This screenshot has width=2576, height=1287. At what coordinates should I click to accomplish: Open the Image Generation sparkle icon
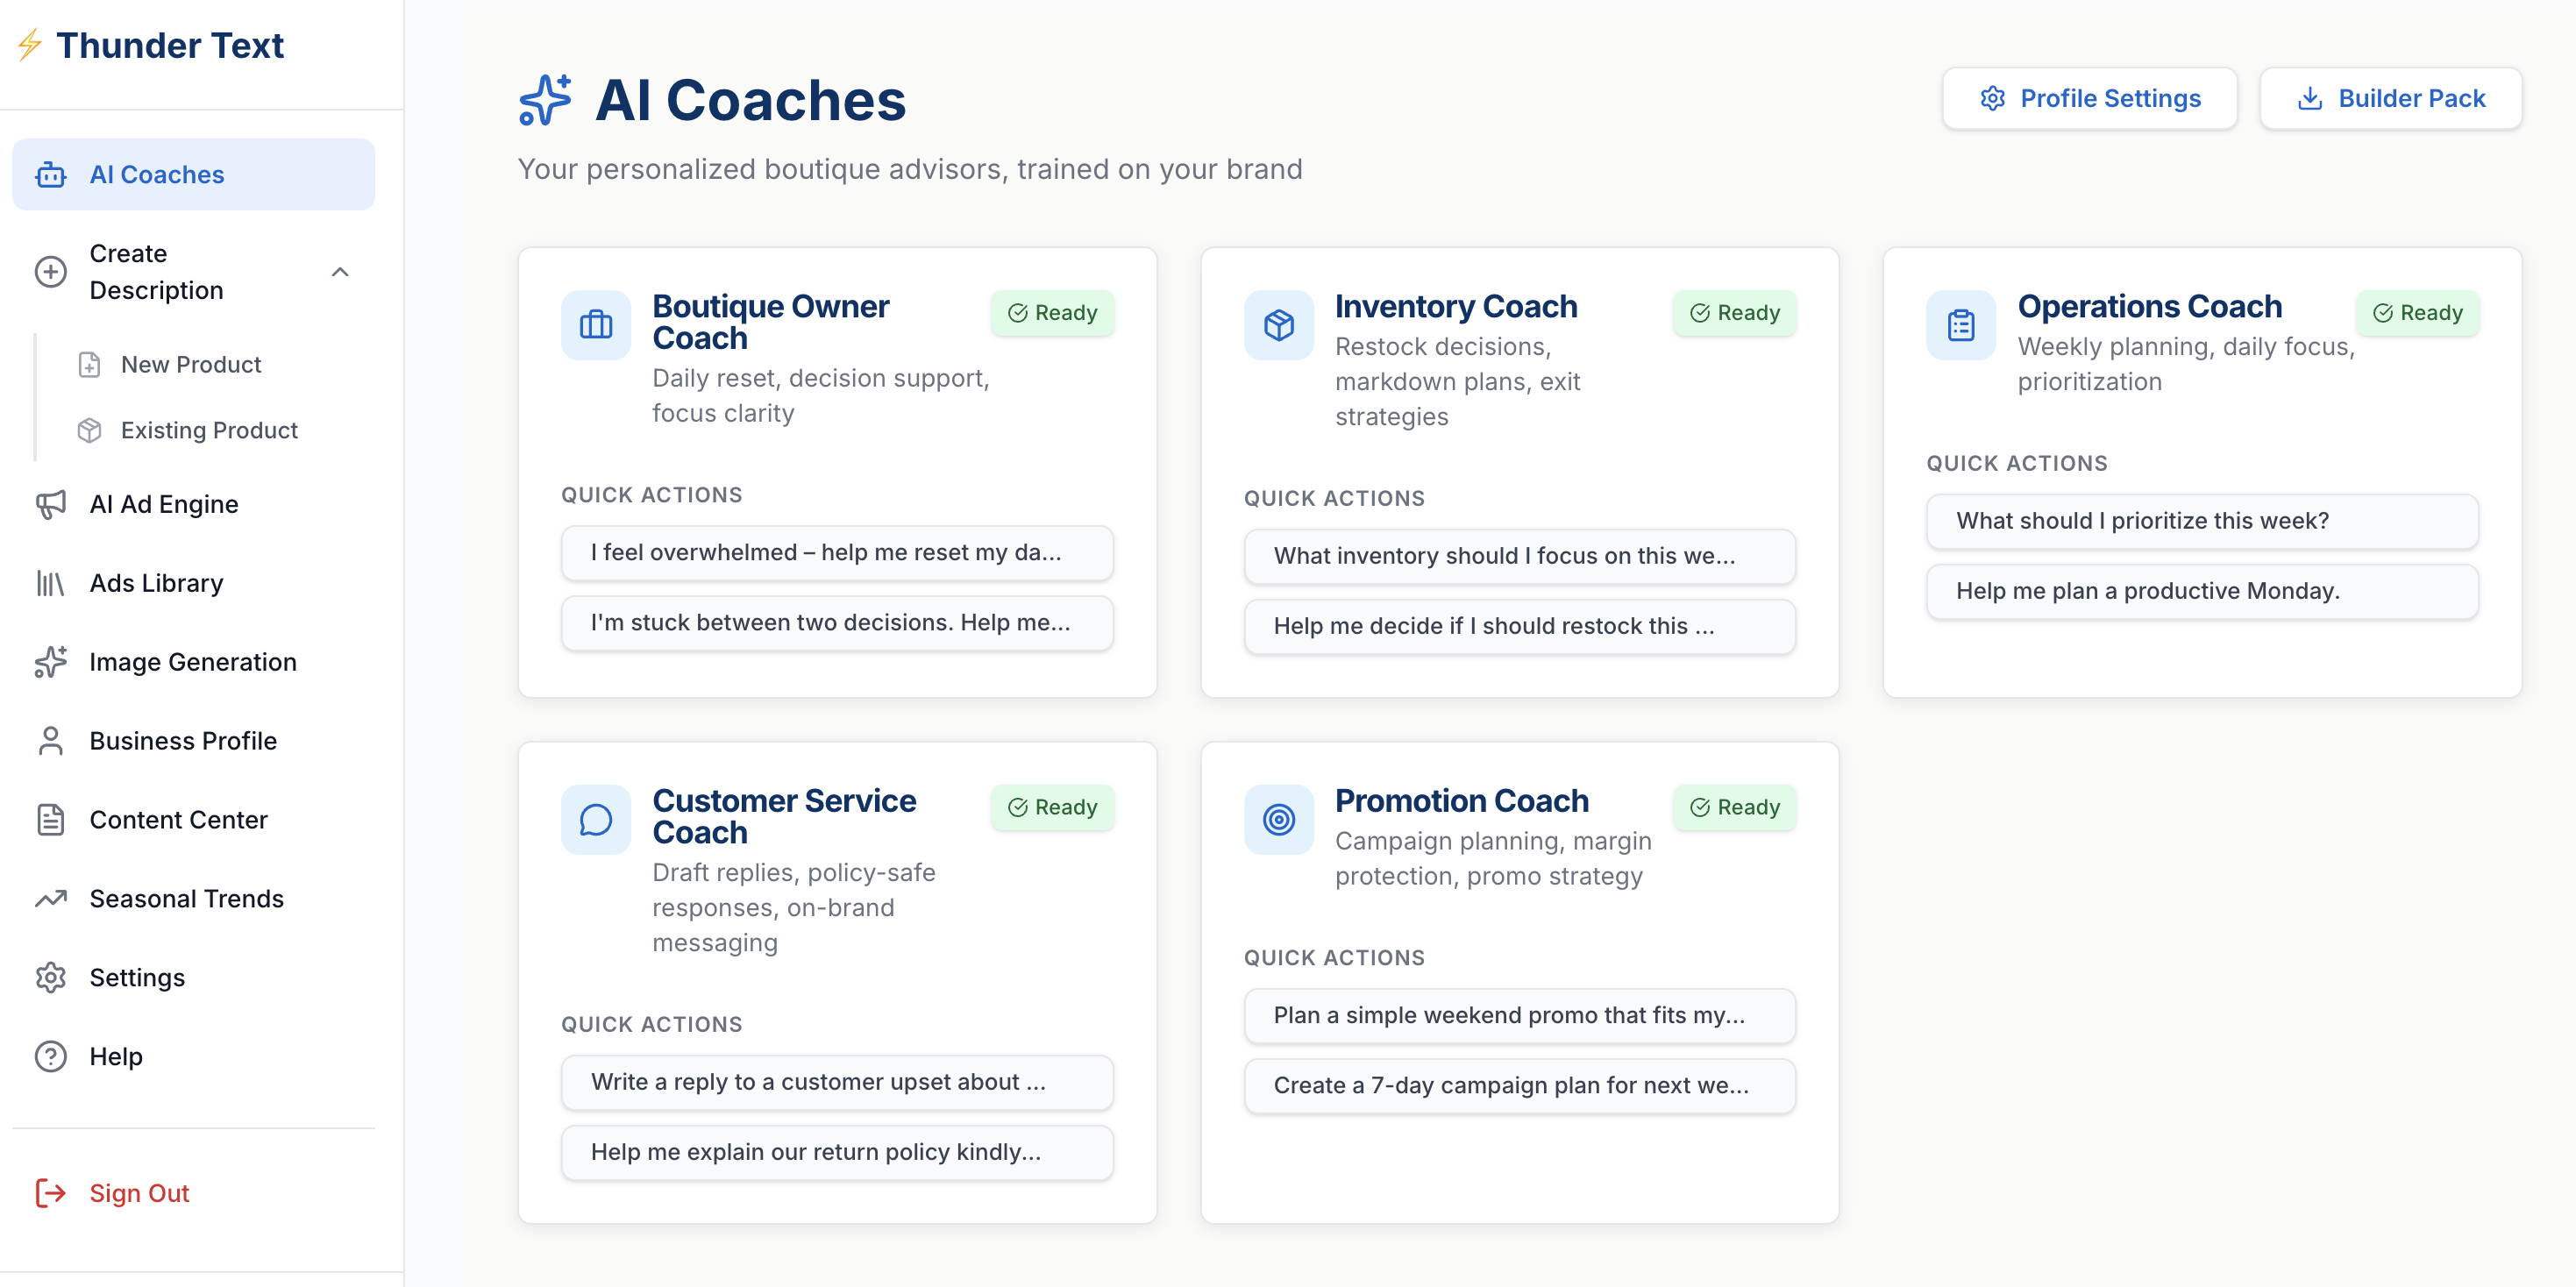[50, 661]
